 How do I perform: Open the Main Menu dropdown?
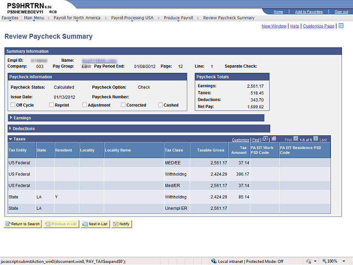click(34, 18)
